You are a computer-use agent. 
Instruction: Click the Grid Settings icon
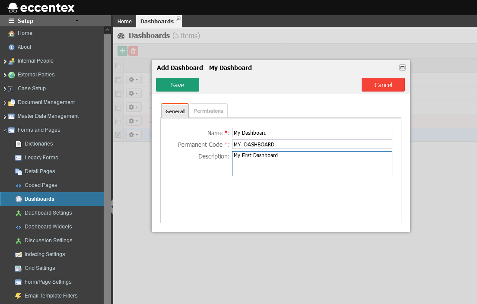tap(19, 269)
